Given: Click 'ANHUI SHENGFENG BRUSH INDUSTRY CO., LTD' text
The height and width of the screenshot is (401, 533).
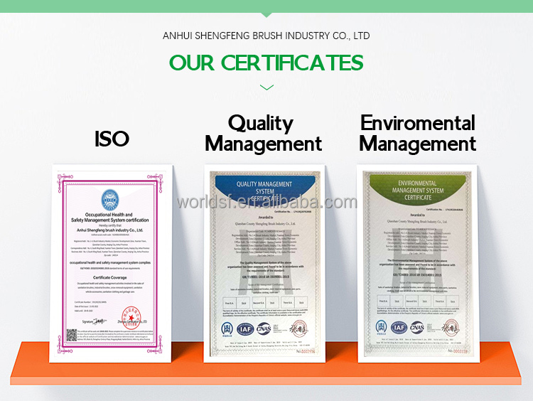Looking at the screenshot, I should point(266,36).
